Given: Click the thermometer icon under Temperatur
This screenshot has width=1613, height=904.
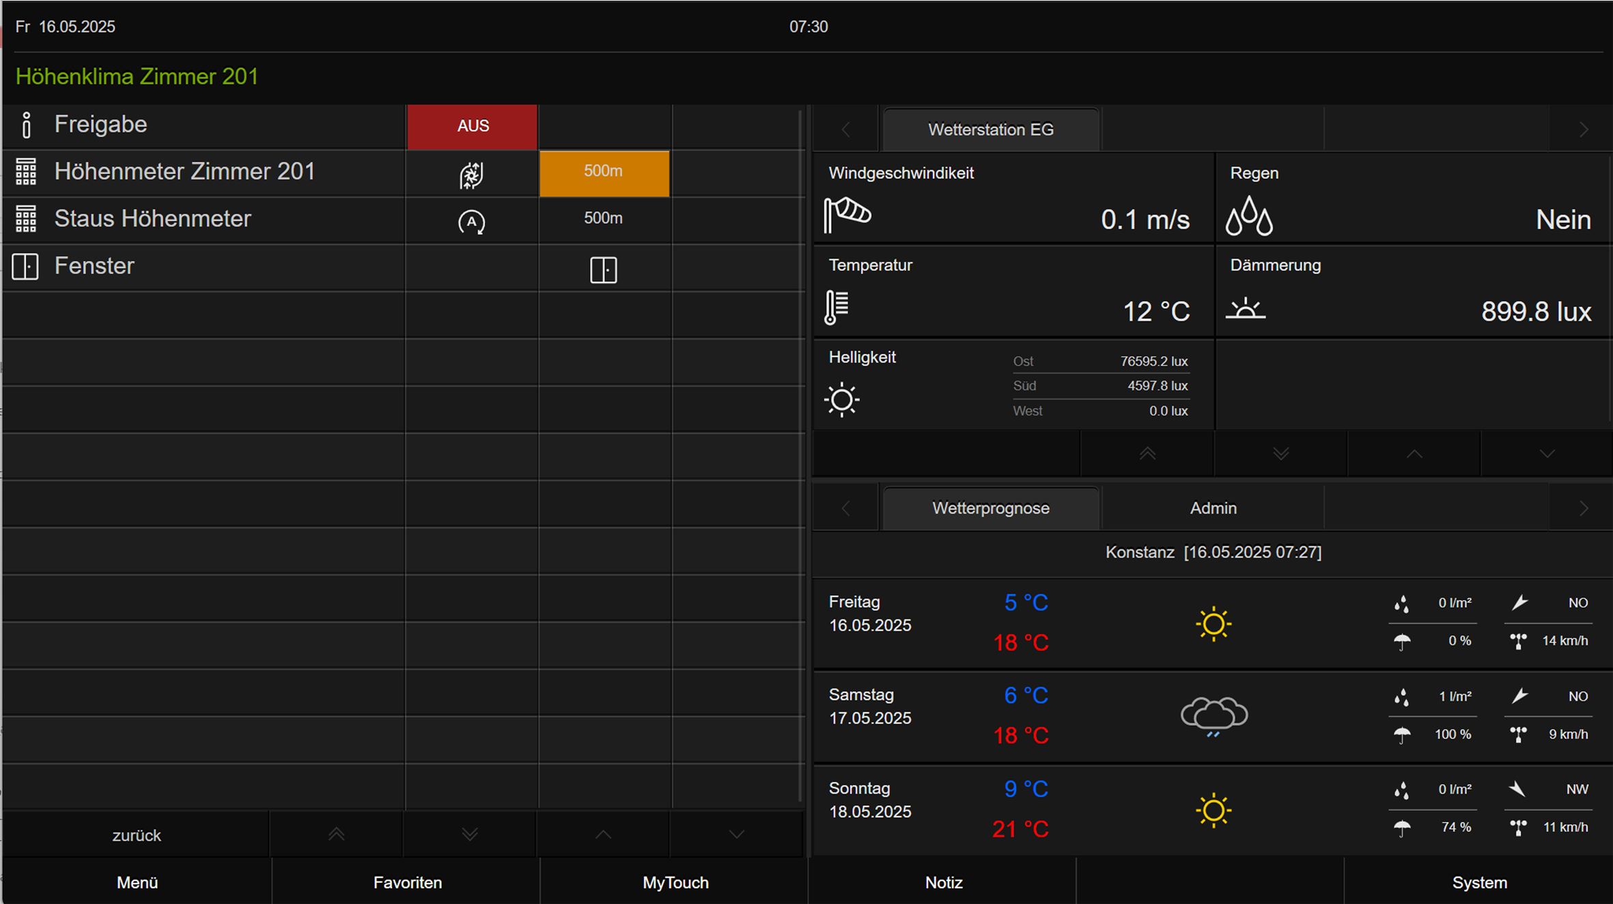Looking at the screenshot, I should 837,307.
